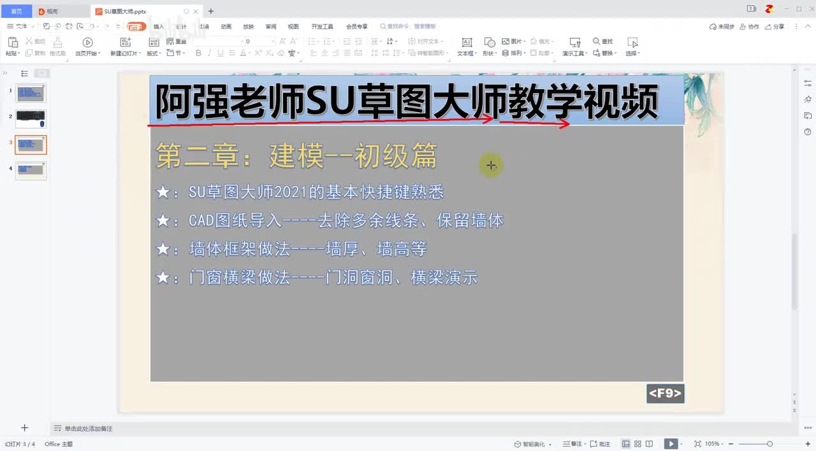Add a new document tab
The width and height of the screenshot is (816, 451).
click(x=211, y=11)
